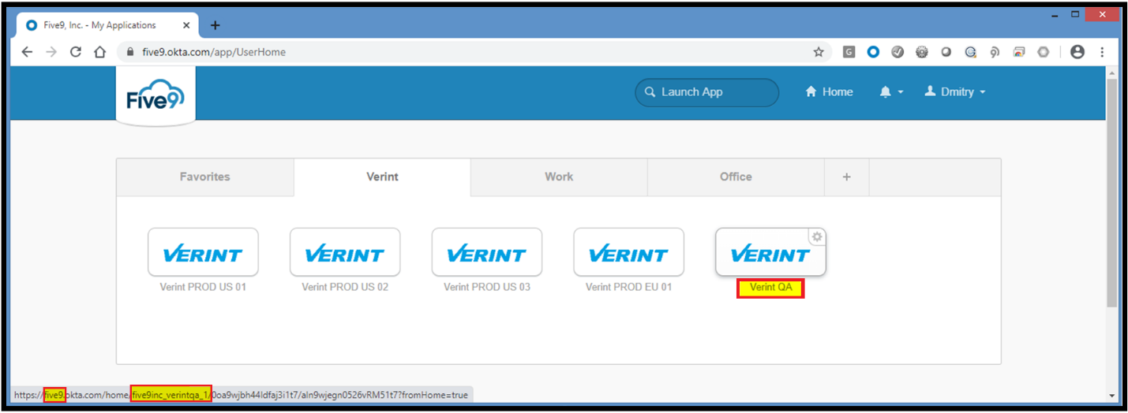Click the Verint PROD US 03 label
Viewport: 1128px width, 413px height.
487,287
